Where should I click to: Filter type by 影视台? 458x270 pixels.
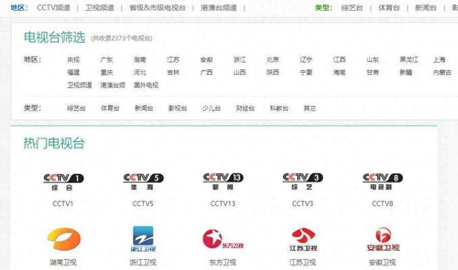pyautogui.click(x=178, y=108)
